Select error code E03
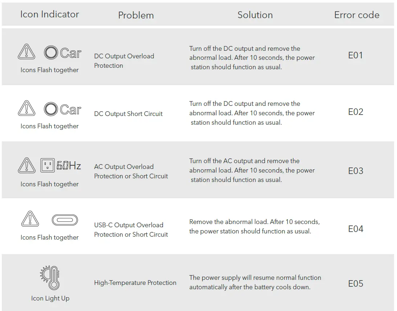397x311 pixels. (x=355, y=171)
